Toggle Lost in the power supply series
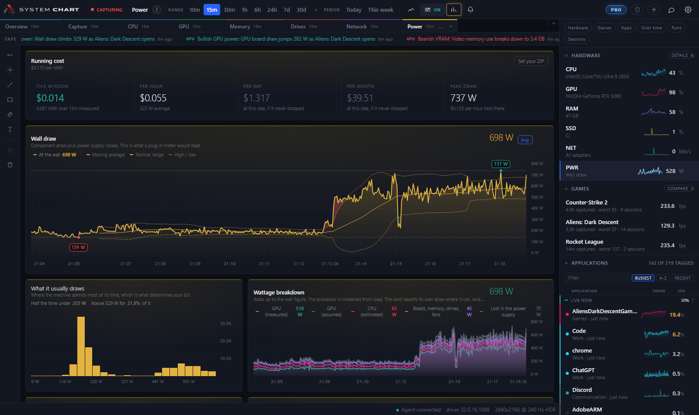The width and height of the screenshot is (699, 415). (510, 311)
